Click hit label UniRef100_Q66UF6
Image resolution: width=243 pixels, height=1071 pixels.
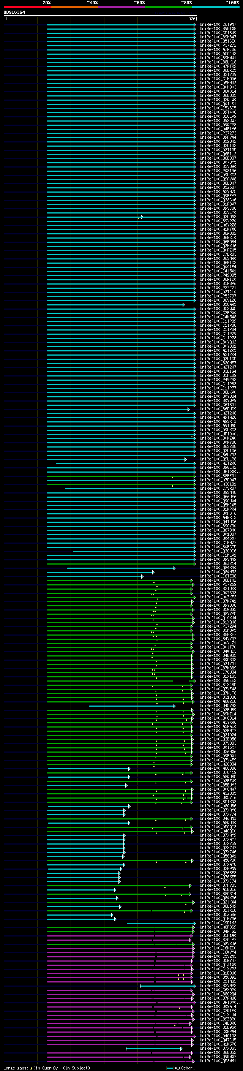pos(218,497)
